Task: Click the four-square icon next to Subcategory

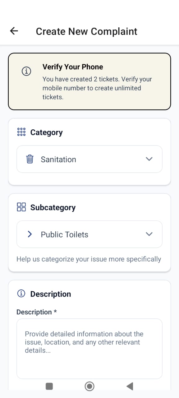Action: click(x=21, y=207)
